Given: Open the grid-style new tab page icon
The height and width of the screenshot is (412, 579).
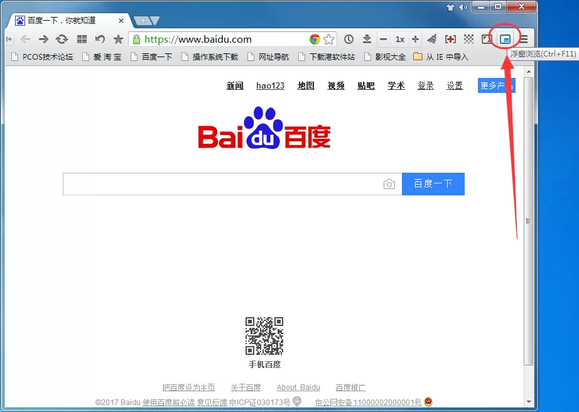Looking at the screenshot, I should [x=82, y=39].
